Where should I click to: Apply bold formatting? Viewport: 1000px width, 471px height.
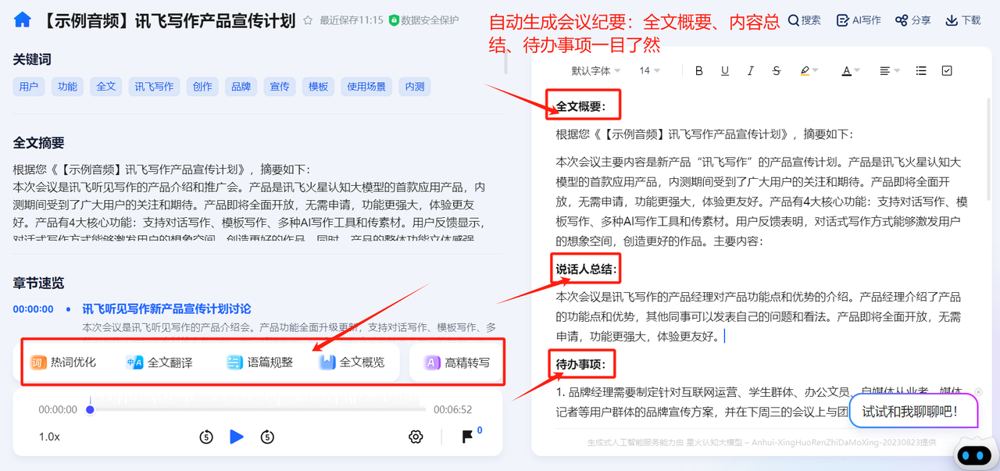699,71
